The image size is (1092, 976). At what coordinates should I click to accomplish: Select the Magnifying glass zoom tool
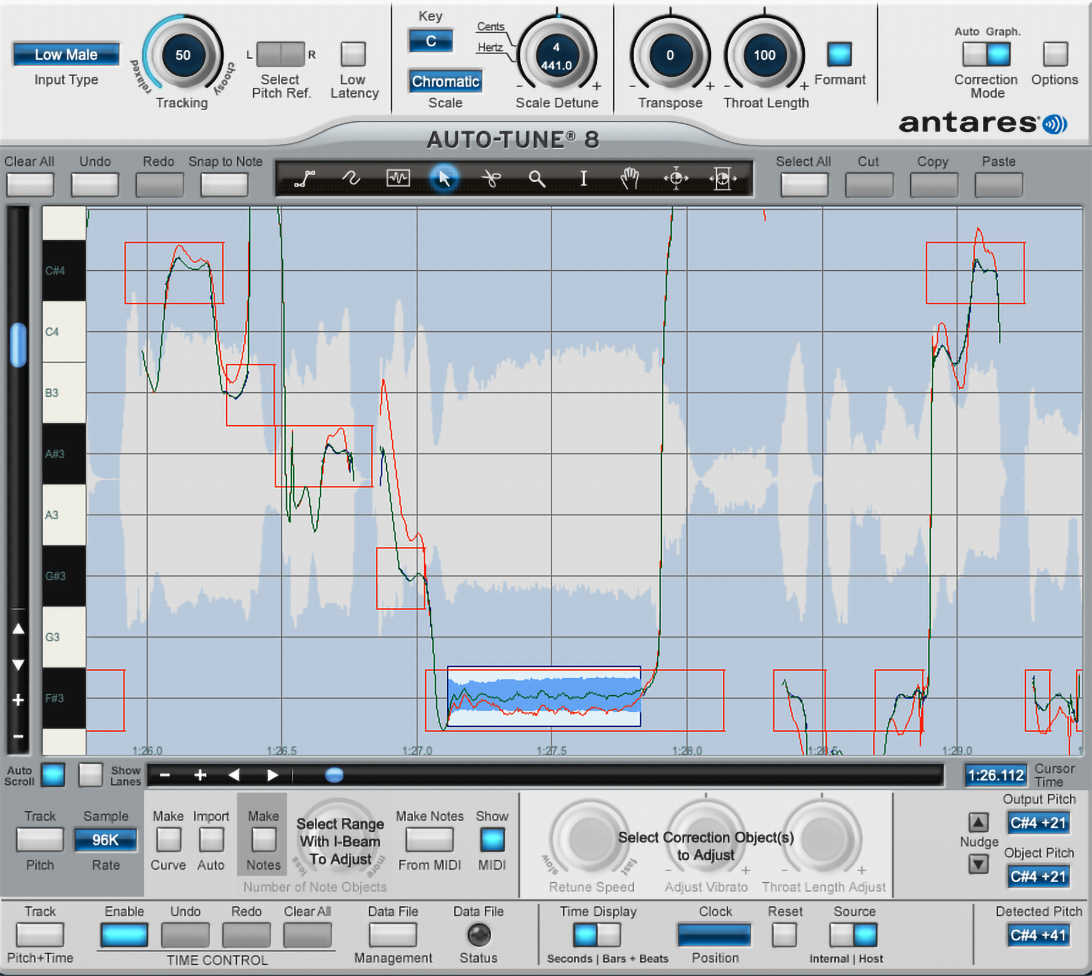537,178
